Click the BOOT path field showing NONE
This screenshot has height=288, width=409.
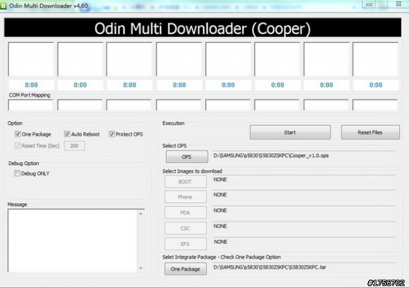point(304,182)
